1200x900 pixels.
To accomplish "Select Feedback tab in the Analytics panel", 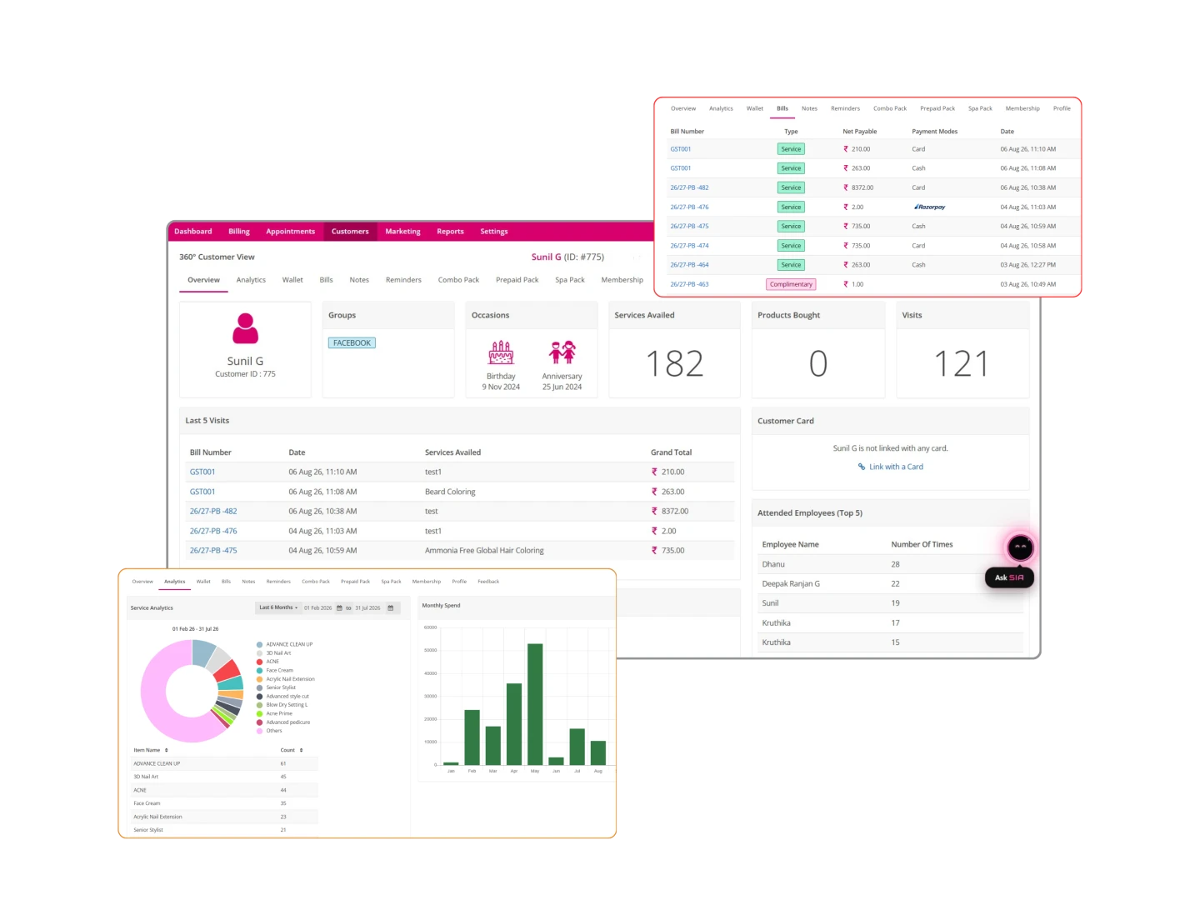I will point(488,582).
